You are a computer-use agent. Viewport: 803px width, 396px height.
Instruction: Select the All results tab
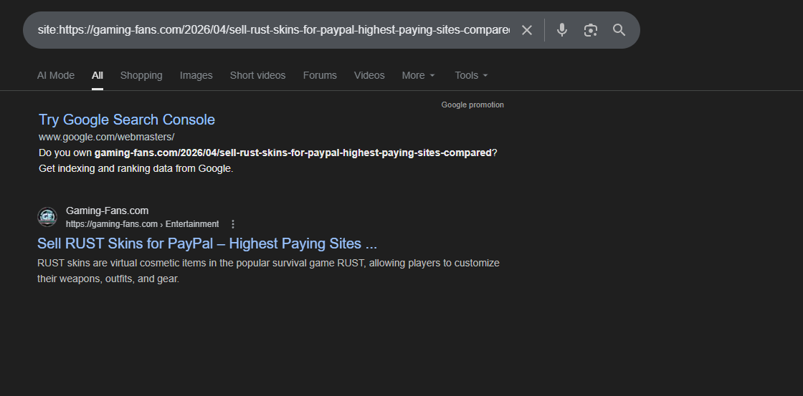98,75
